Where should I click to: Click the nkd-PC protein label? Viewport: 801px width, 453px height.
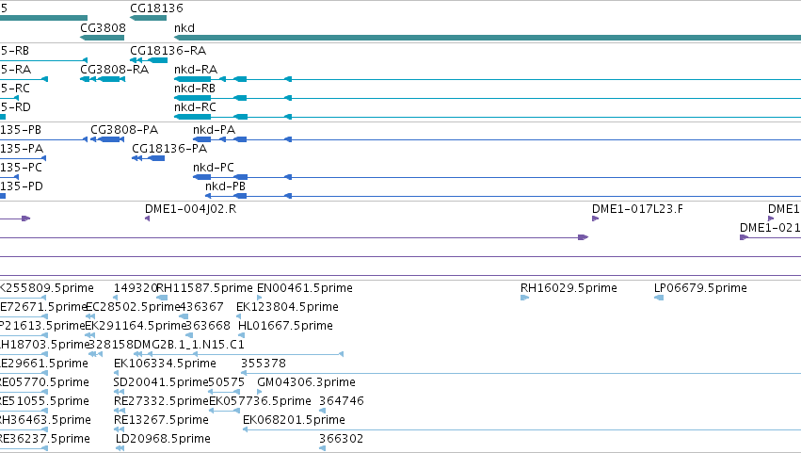pyautogui.click(x=214, y=168)
